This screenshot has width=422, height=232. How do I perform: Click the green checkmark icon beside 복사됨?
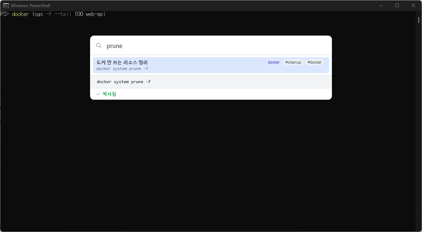(x=98, y=94)
